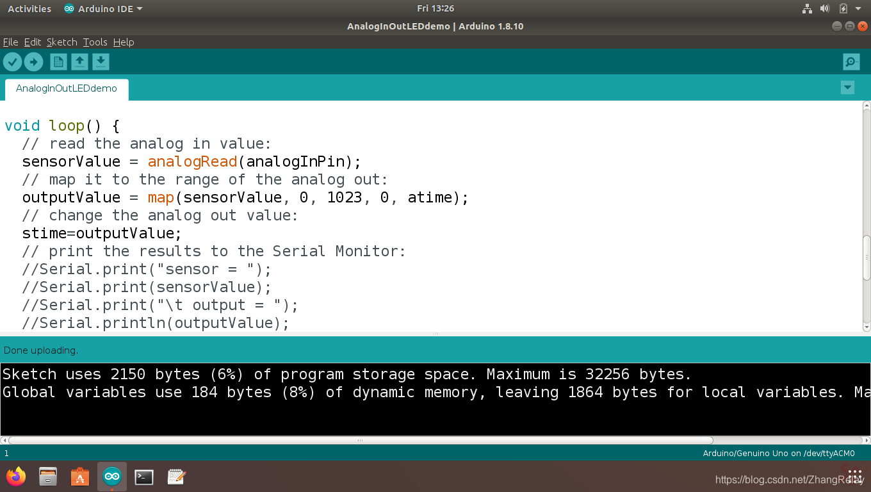Click the battery status icon
Screen dimensions: 871x492
point(843,8)
